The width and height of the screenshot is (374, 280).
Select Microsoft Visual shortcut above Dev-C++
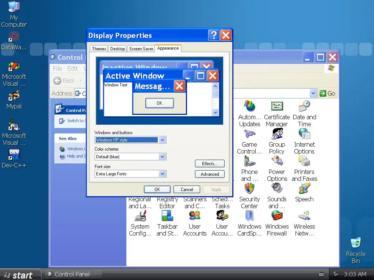[14, 132]
